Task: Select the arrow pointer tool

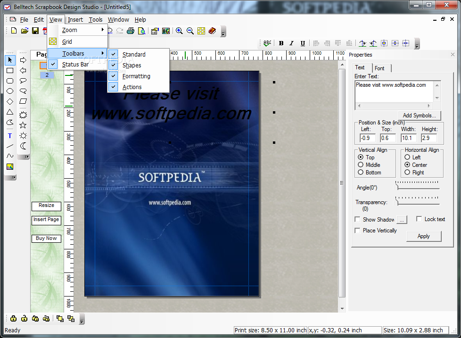Action: 10,60
